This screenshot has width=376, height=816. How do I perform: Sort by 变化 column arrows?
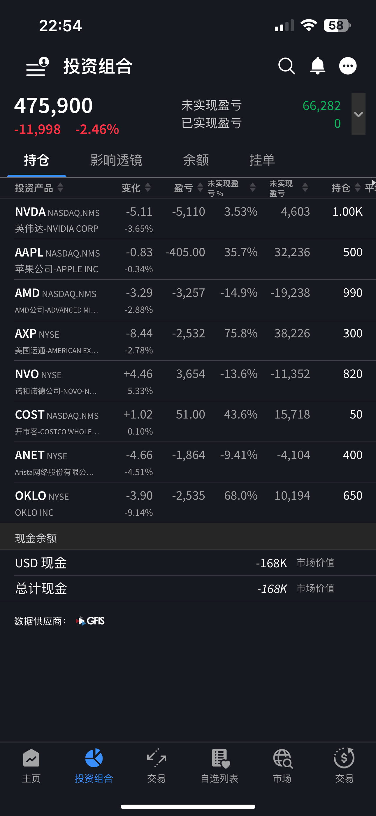(148, 188)
